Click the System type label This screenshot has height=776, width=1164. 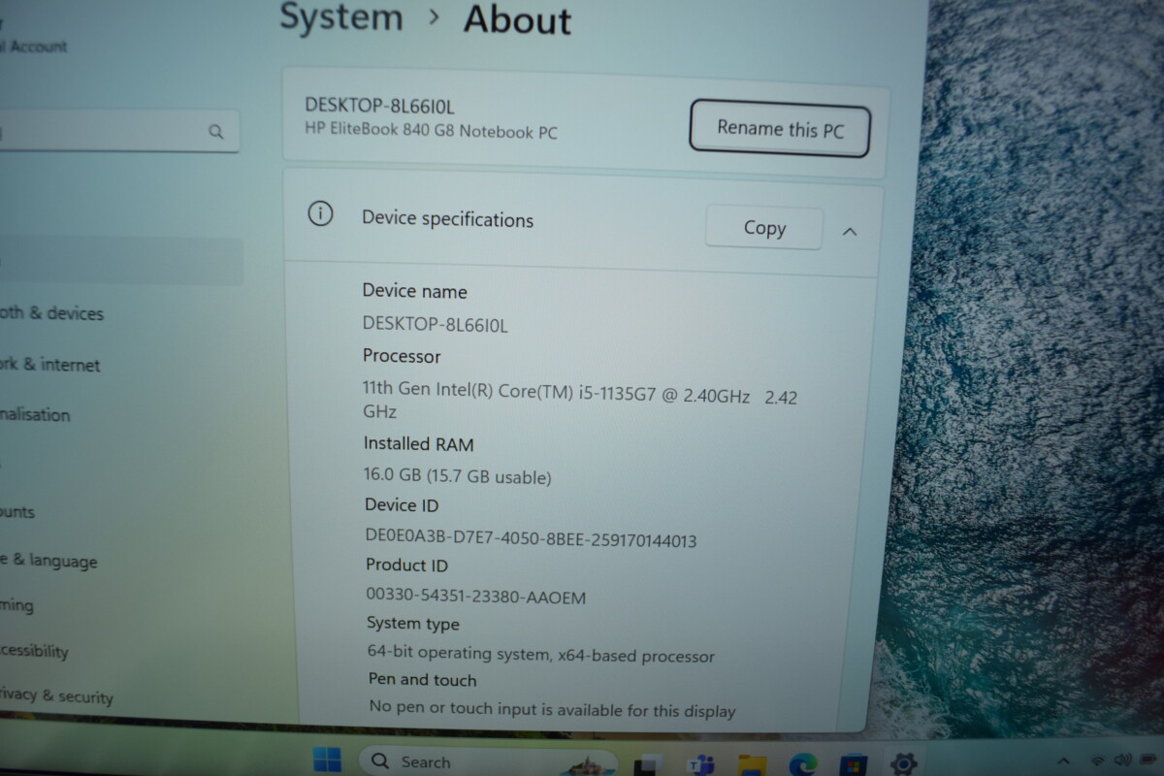tap(413, 624)
